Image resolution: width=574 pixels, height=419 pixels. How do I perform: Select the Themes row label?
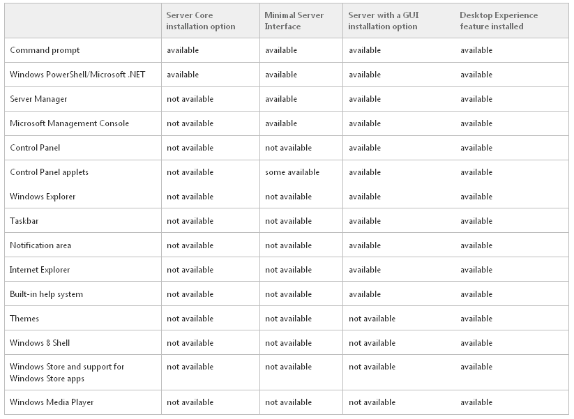coord(24,319)
